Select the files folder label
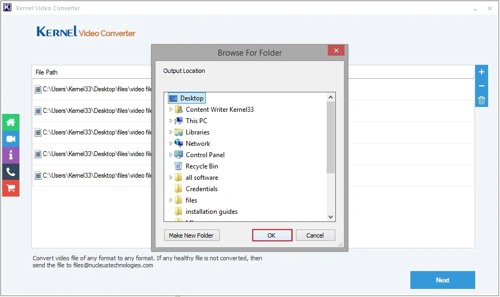This screenshot has width=500, height=297. click(191, 200)
